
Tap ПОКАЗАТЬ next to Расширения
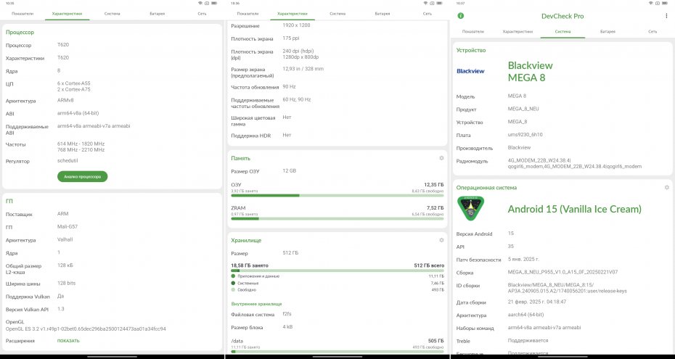pyautogui.click(x=68, y=341)
